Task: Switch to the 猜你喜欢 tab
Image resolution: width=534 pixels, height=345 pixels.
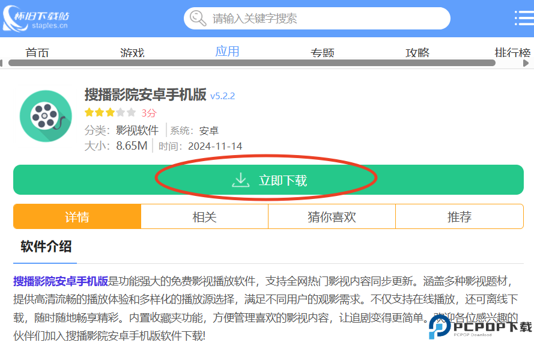Action: point(332,216)
